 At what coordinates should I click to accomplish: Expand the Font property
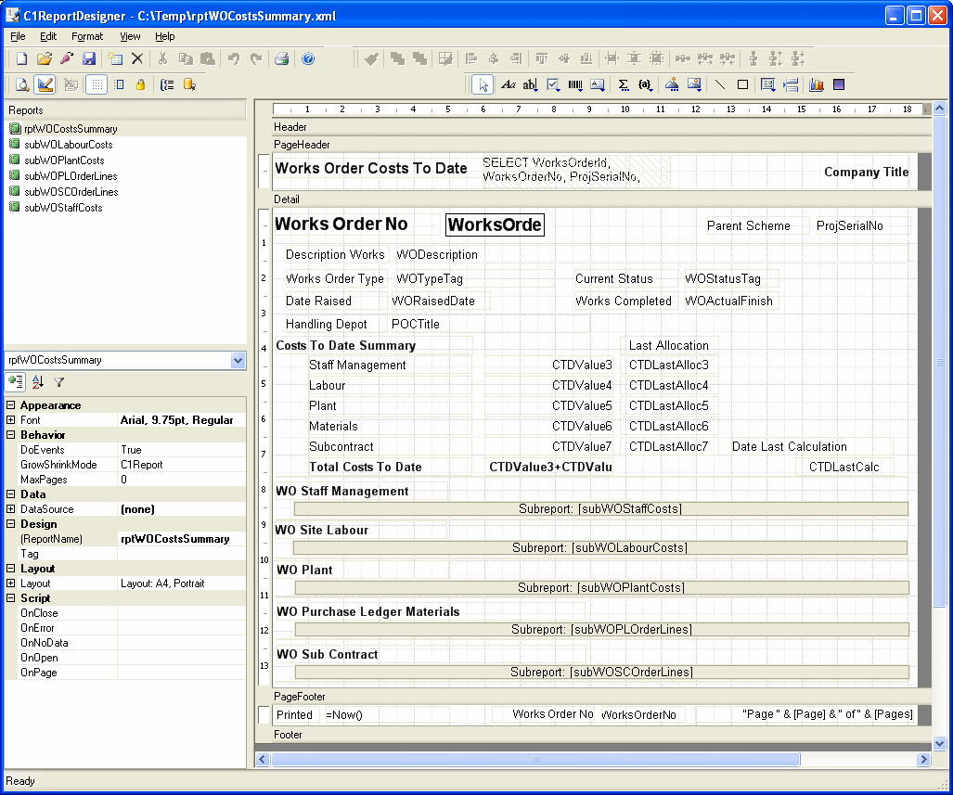[x=11, y=420]
